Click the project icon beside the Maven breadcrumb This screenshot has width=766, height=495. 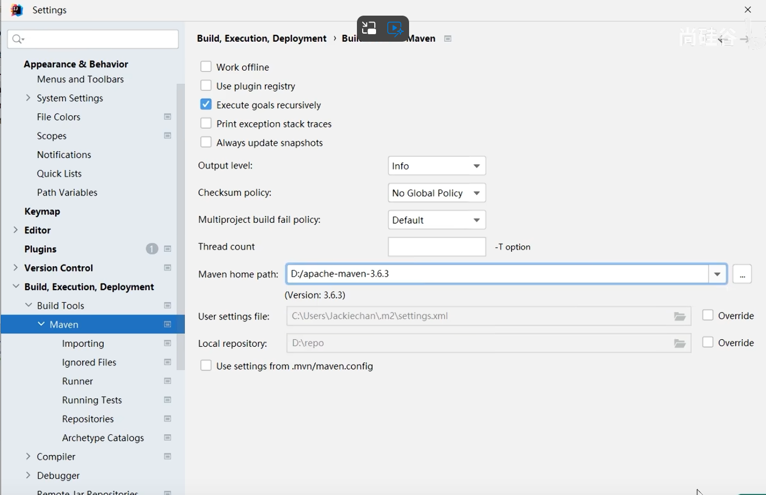(448, 39)
